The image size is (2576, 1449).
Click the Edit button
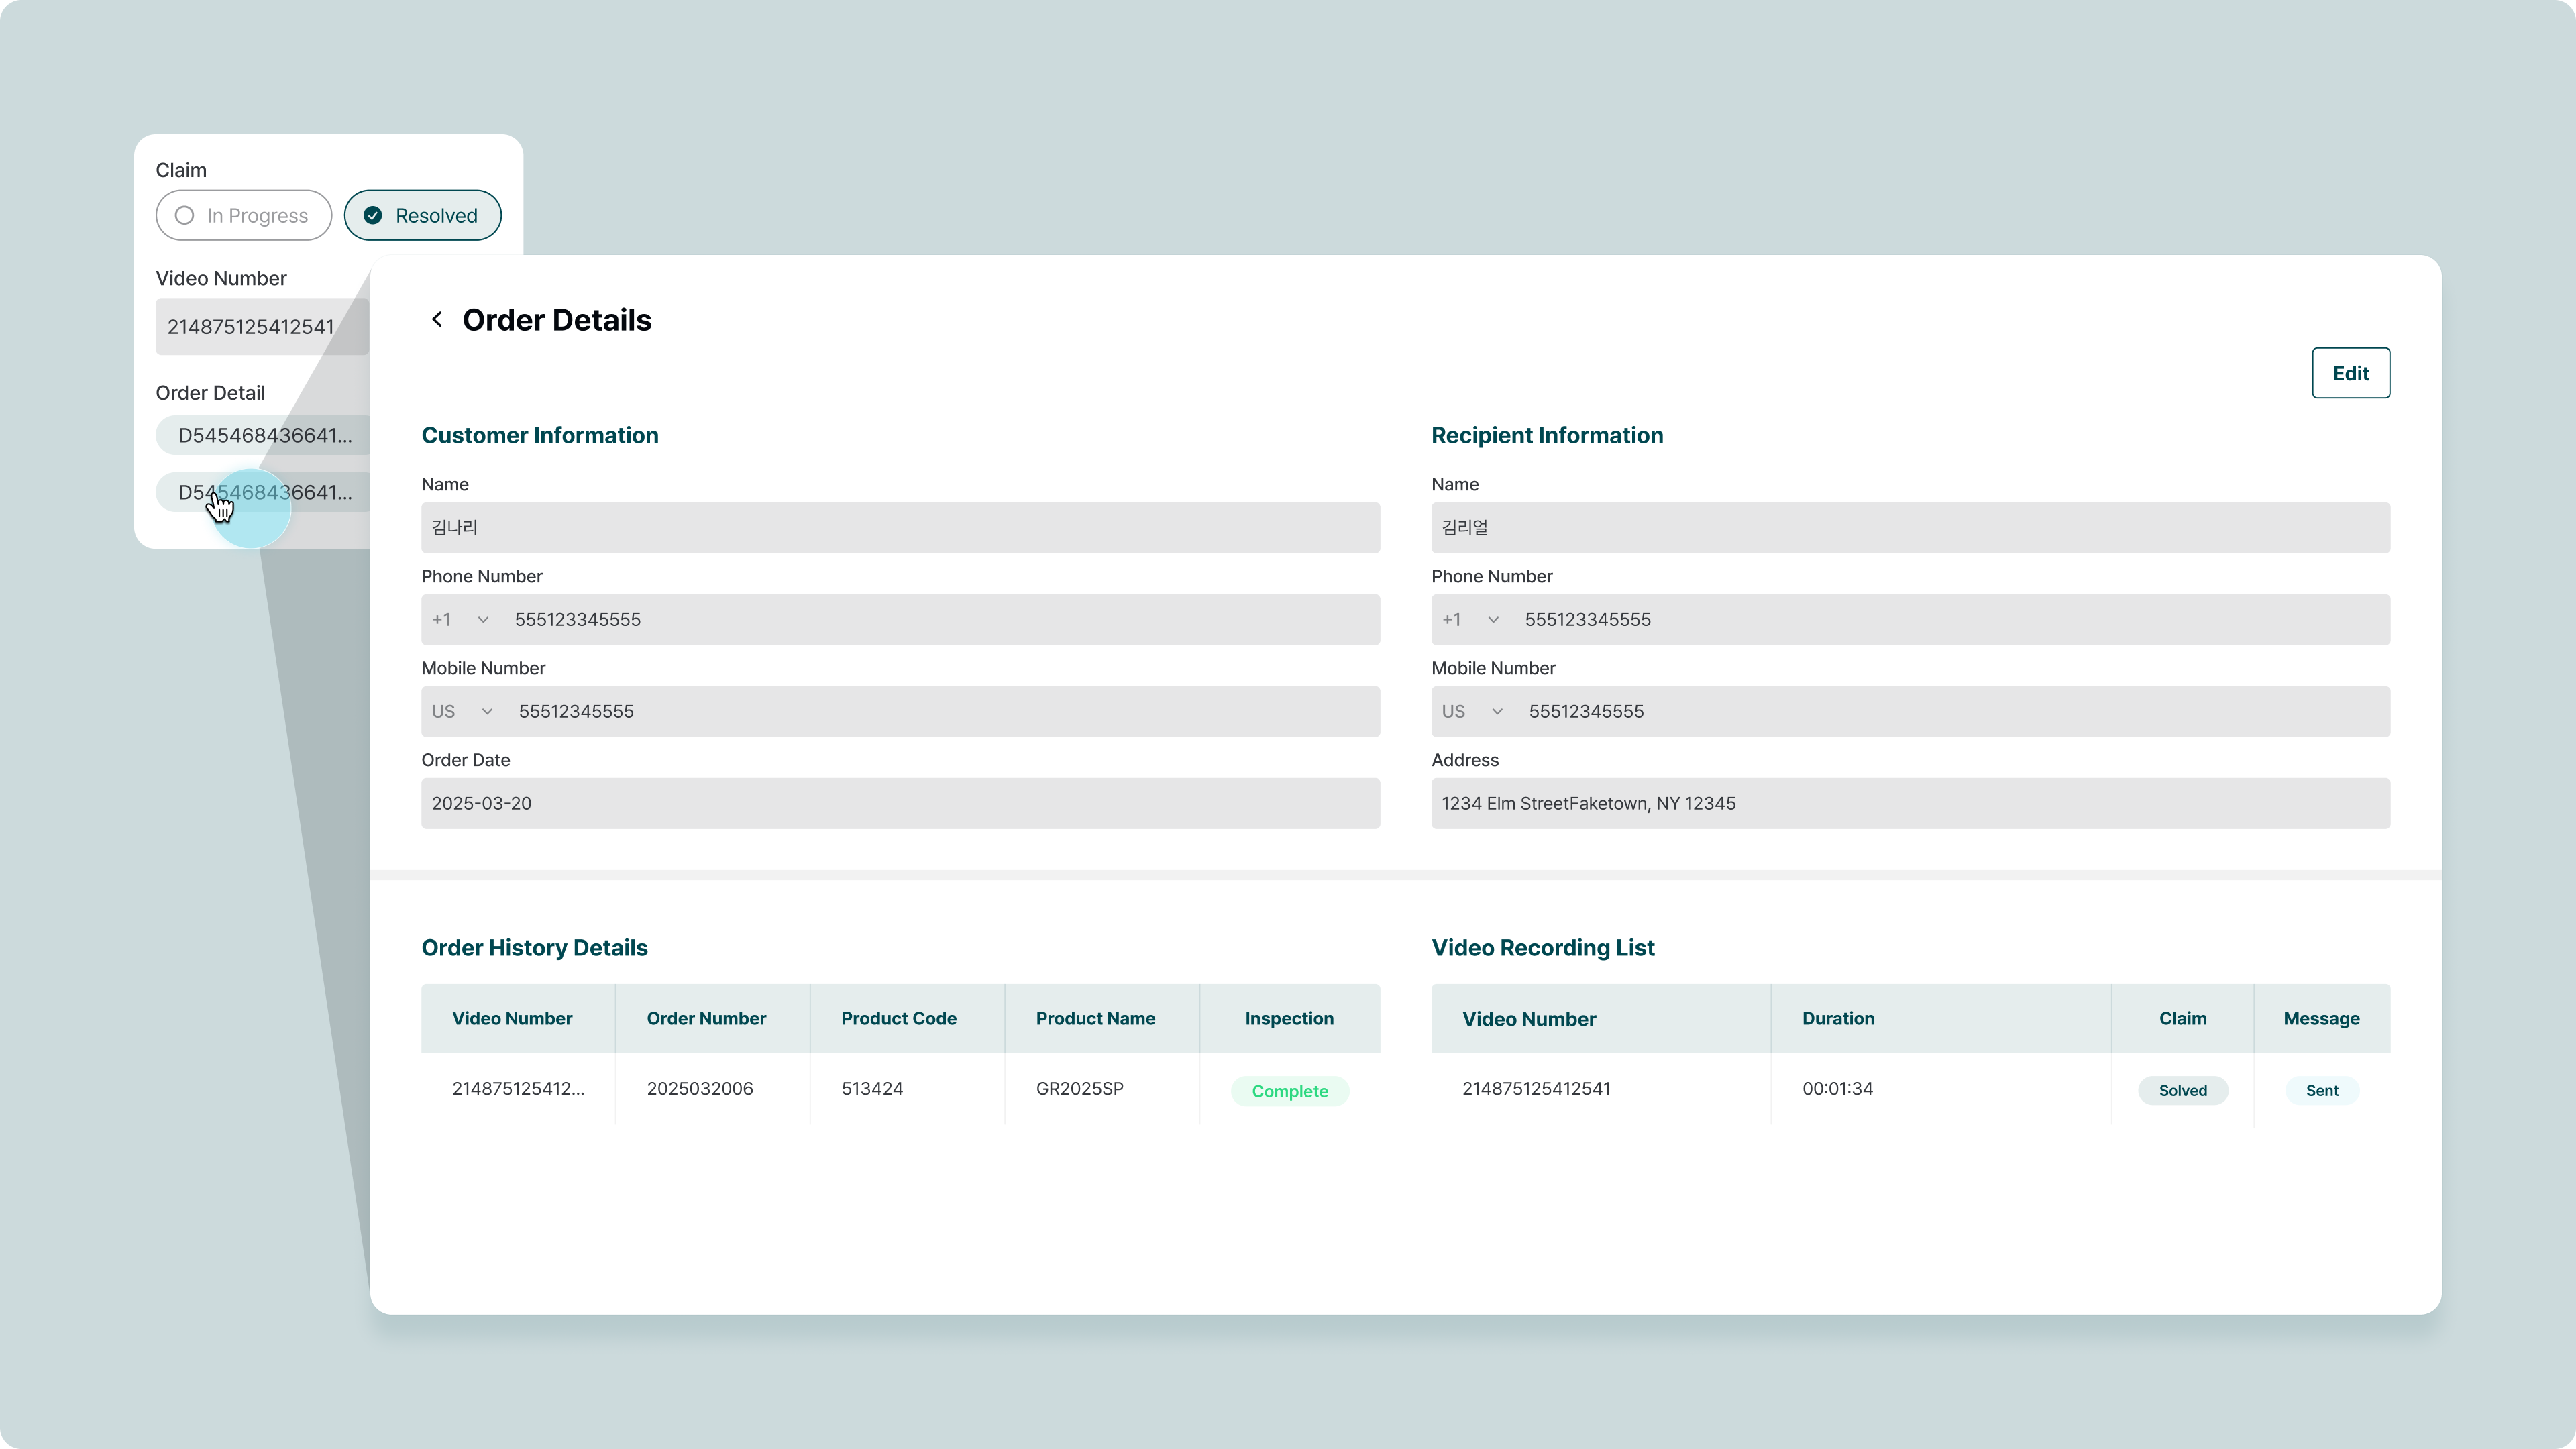click(2350, 373)
